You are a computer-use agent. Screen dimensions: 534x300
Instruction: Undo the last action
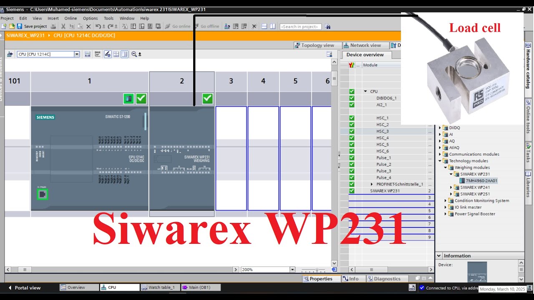pyautogui.click(x=98, y=26)
